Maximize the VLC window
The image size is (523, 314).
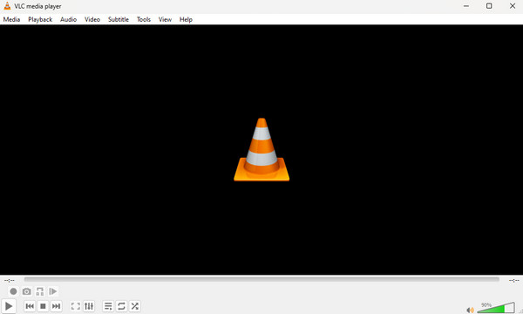[x=489, y=6]
